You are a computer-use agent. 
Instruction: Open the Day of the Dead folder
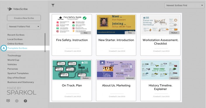tap(16, 78)
